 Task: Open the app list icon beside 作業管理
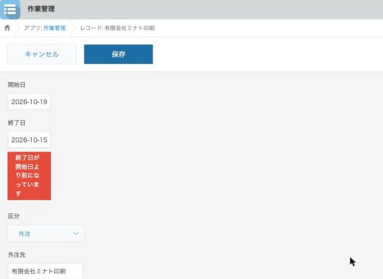point(10,9)
